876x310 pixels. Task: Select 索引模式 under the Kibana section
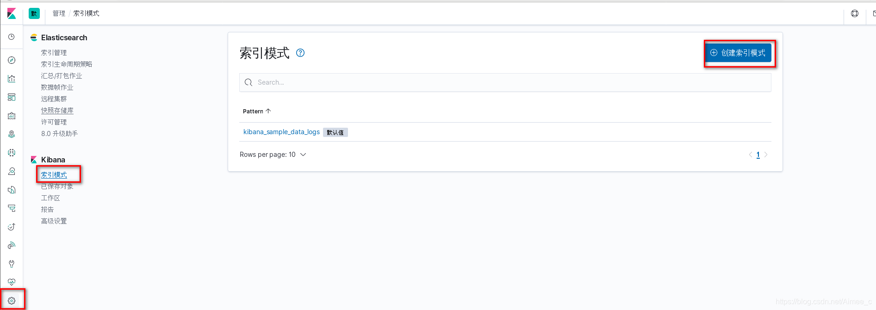pos(54,175)
